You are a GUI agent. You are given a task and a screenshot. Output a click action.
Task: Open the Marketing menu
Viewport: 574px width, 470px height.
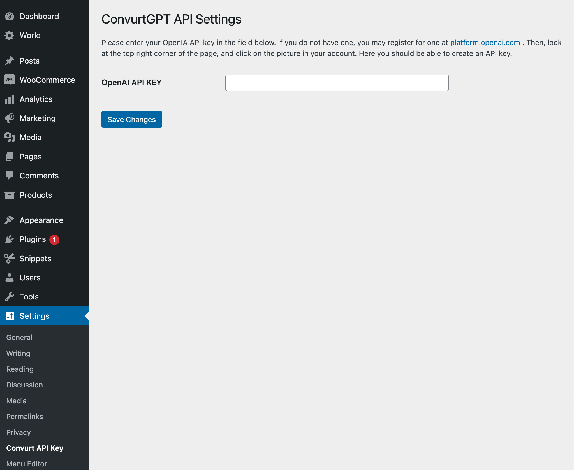[45, 118]
